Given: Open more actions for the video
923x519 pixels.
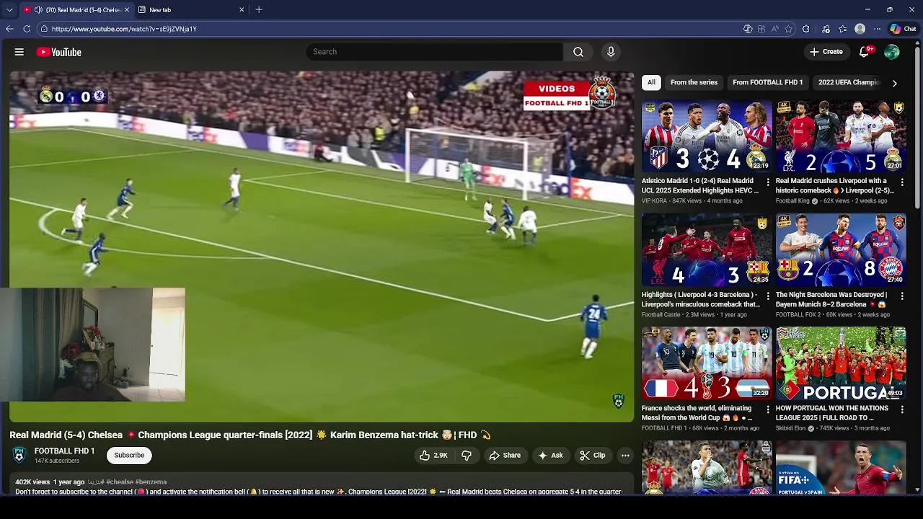Looking at the screenshot, I should click(625, 456).
